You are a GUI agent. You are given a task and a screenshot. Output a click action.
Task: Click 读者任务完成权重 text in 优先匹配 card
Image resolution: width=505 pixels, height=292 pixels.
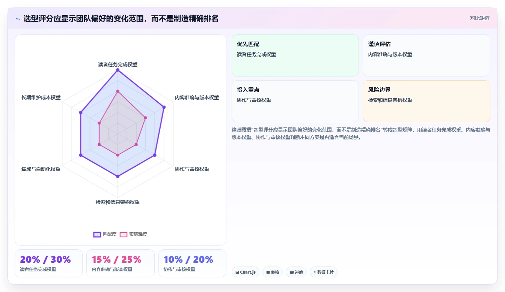[256, 54]
